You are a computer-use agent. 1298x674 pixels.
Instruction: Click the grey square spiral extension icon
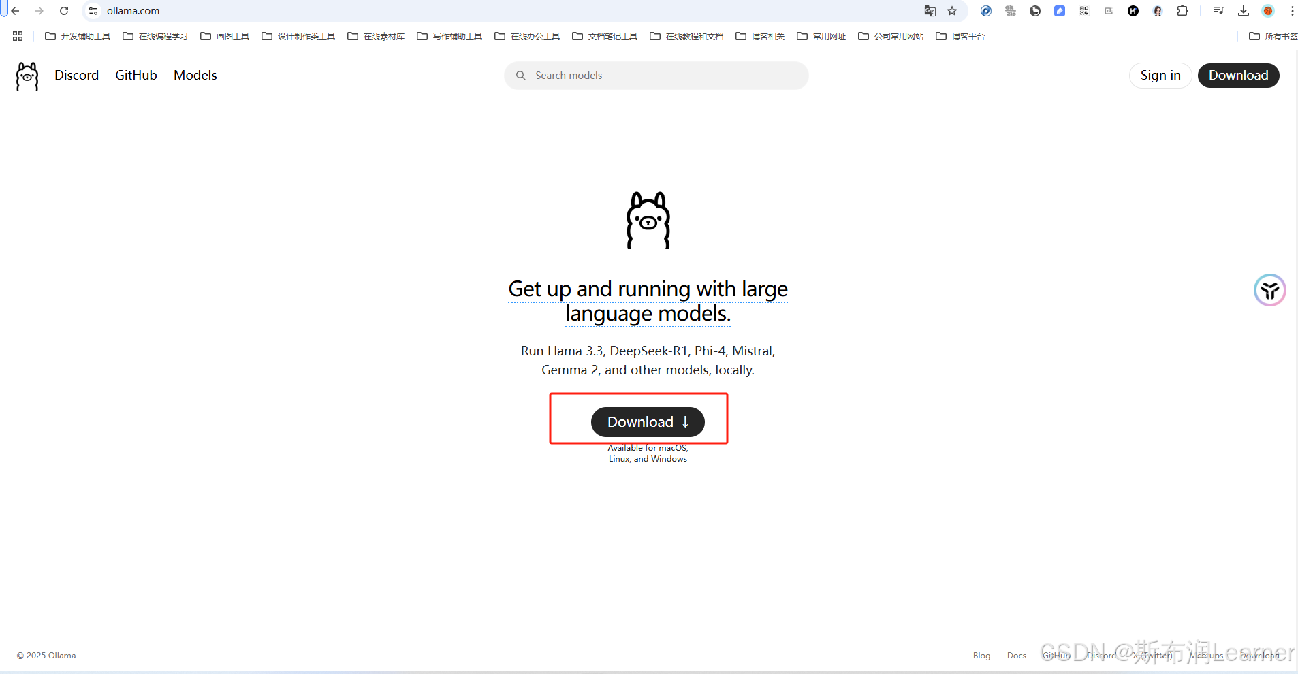tap(1109, 11)
